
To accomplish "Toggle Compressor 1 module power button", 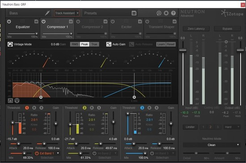I will click(43, 21).
